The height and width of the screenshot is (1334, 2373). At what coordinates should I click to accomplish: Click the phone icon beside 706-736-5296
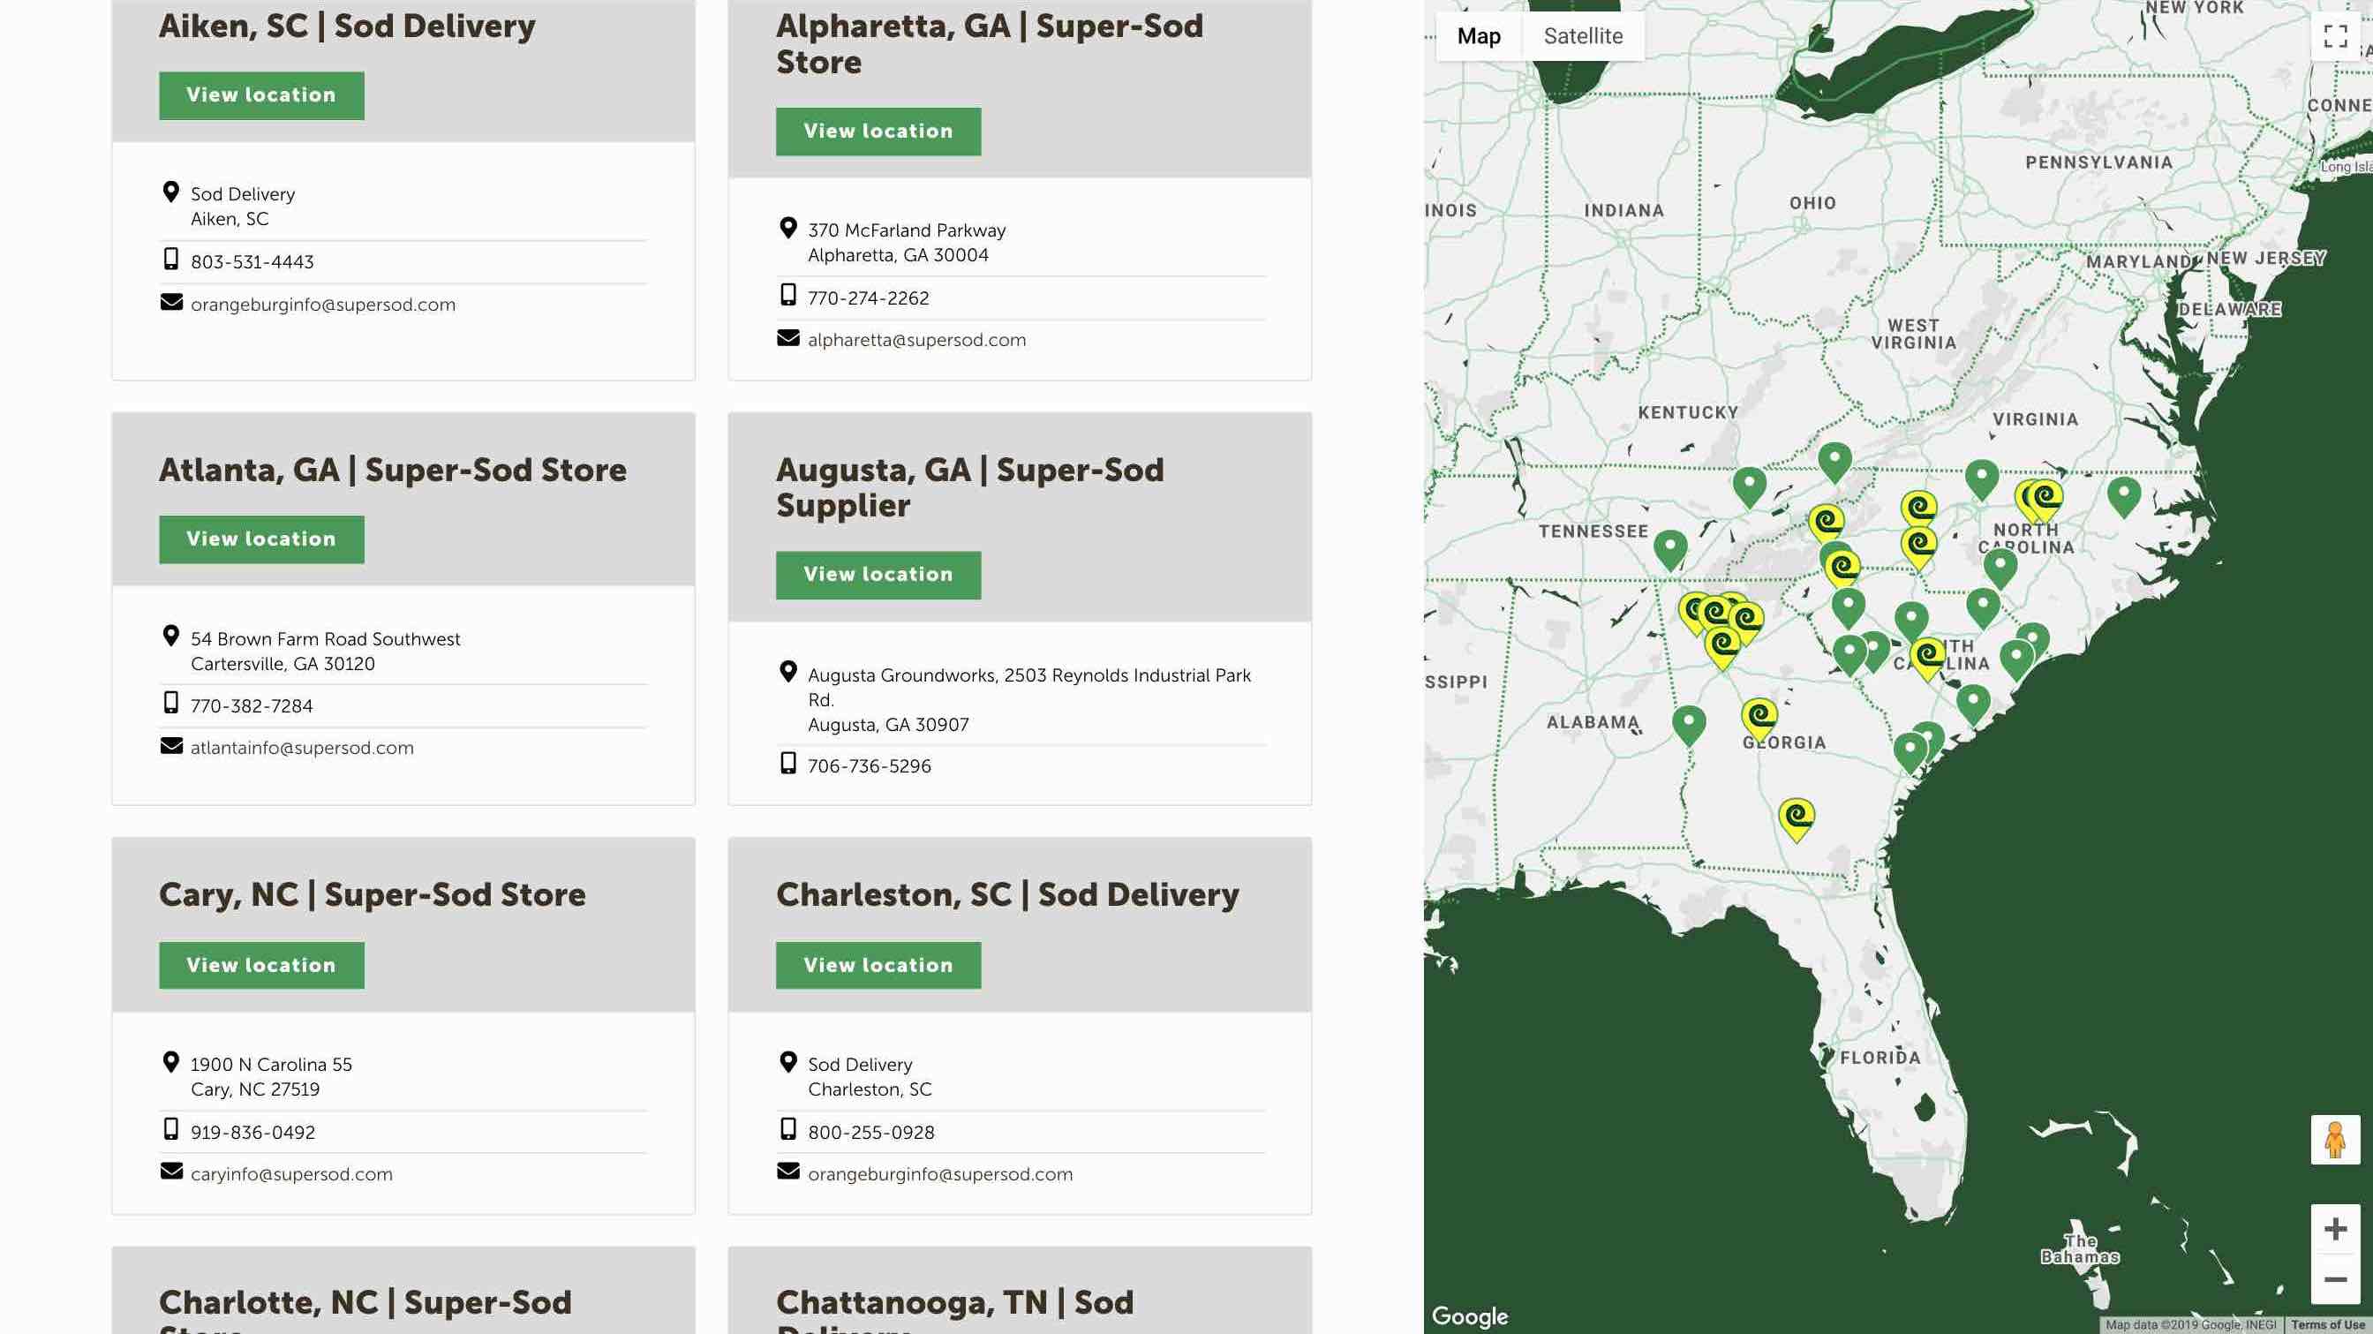click(x=787, y=763)
